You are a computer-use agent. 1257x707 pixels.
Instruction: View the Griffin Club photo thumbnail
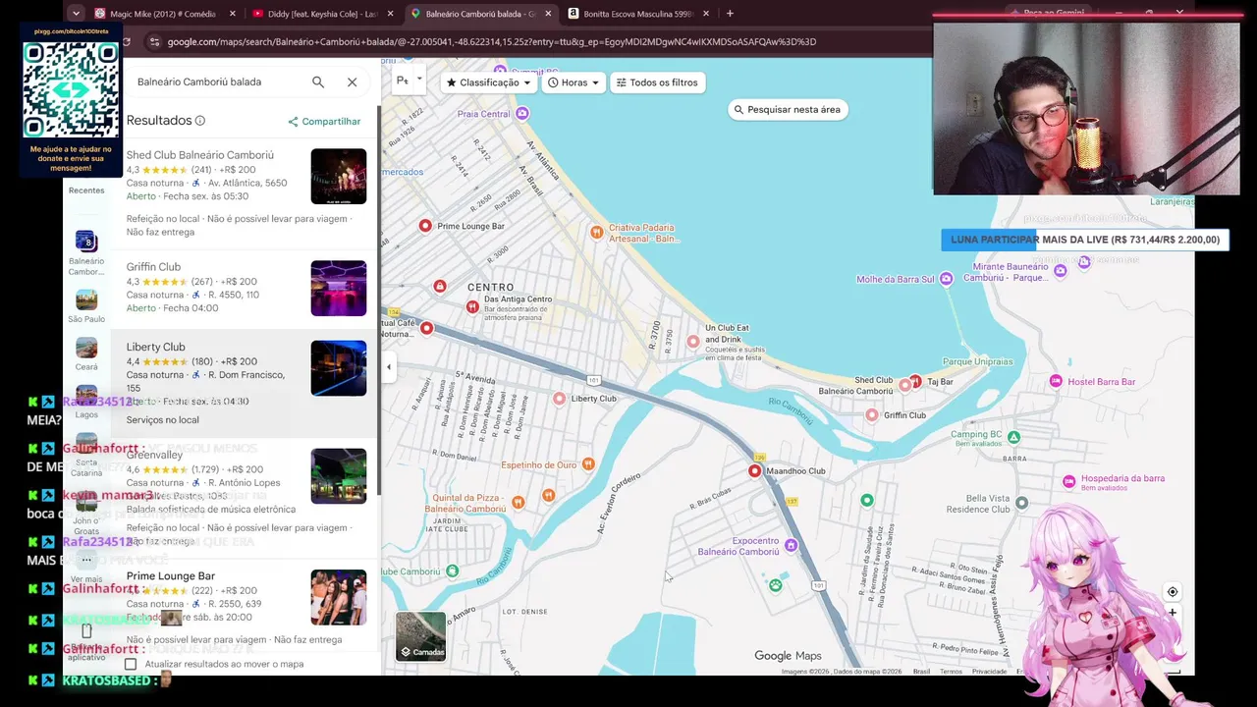[339, 289]
